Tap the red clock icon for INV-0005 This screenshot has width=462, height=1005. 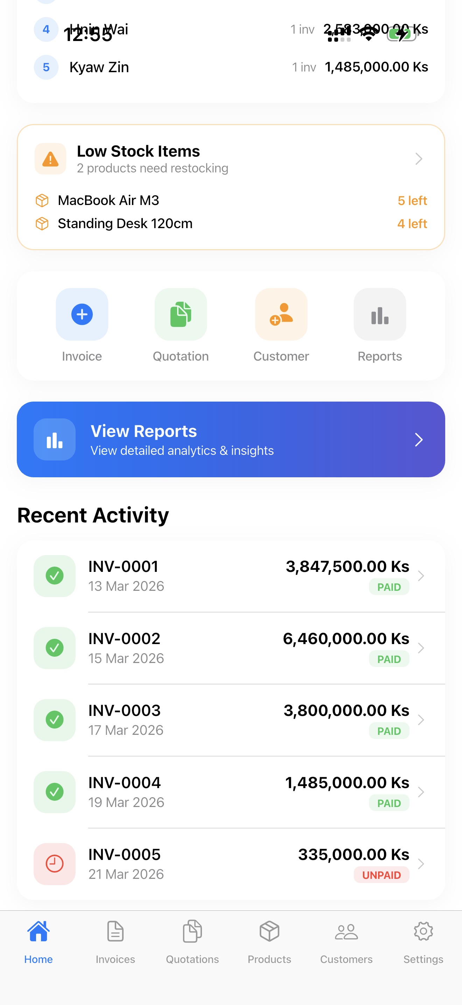tap(55, 864)
